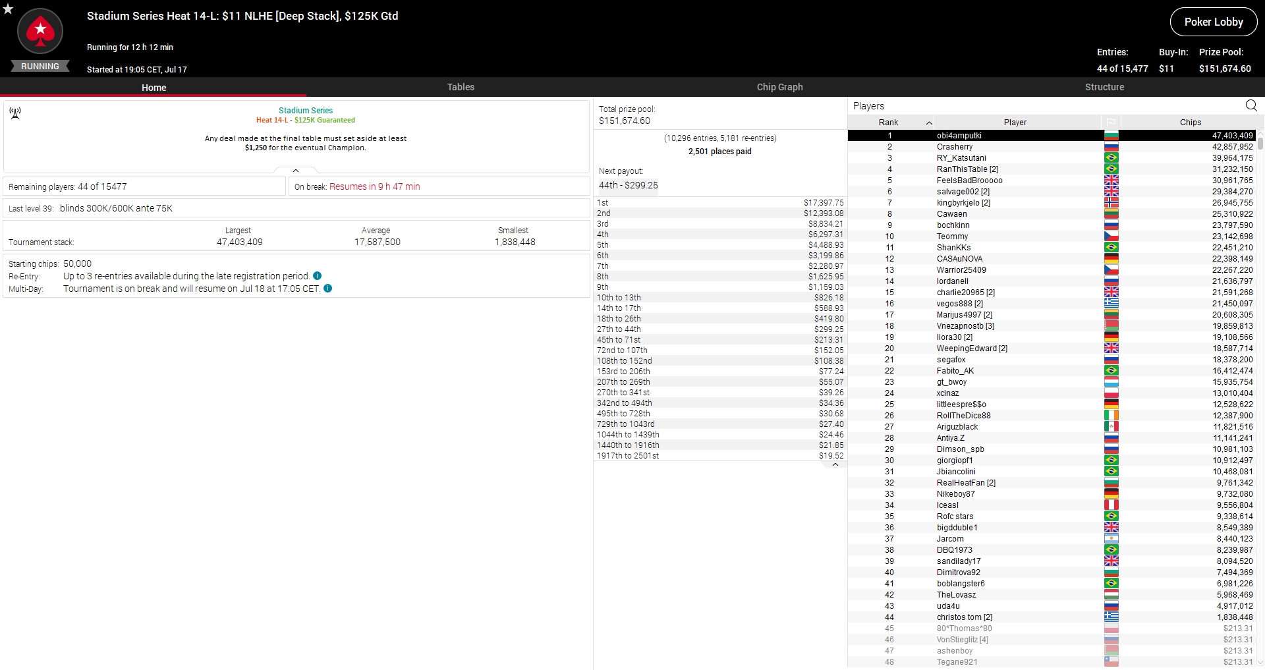Click flag beside gt_bwoy
Viewport: 1265px width, 670px height.
[1111, 382]
